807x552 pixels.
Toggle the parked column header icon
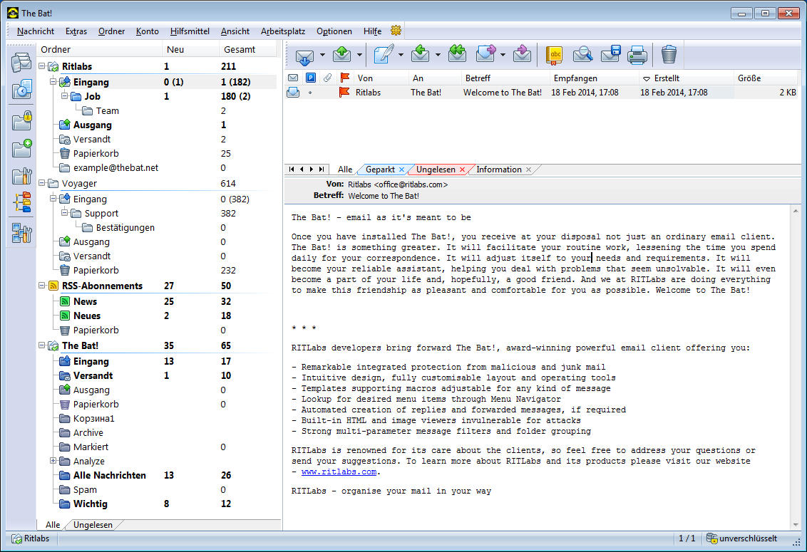(x=311, y=78)
